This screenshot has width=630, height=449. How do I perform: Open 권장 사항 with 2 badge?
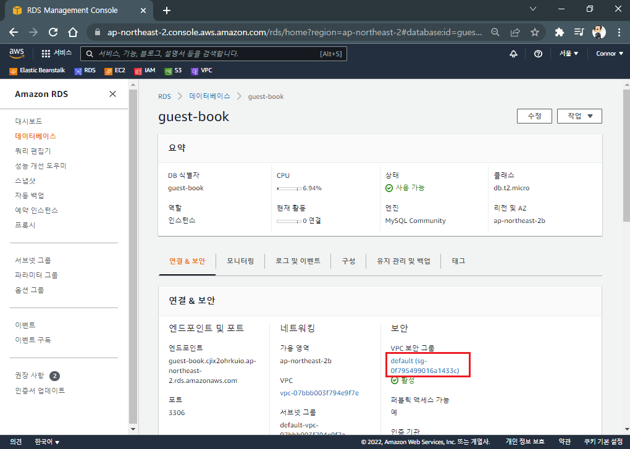[x=37, y=376]
